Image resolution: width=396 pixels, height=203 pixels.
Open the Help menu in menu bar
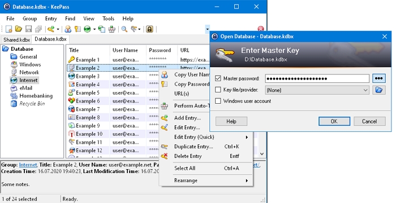coord(128,19)
